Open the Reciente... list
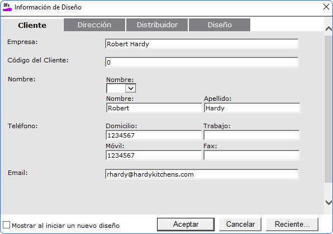 292,225
